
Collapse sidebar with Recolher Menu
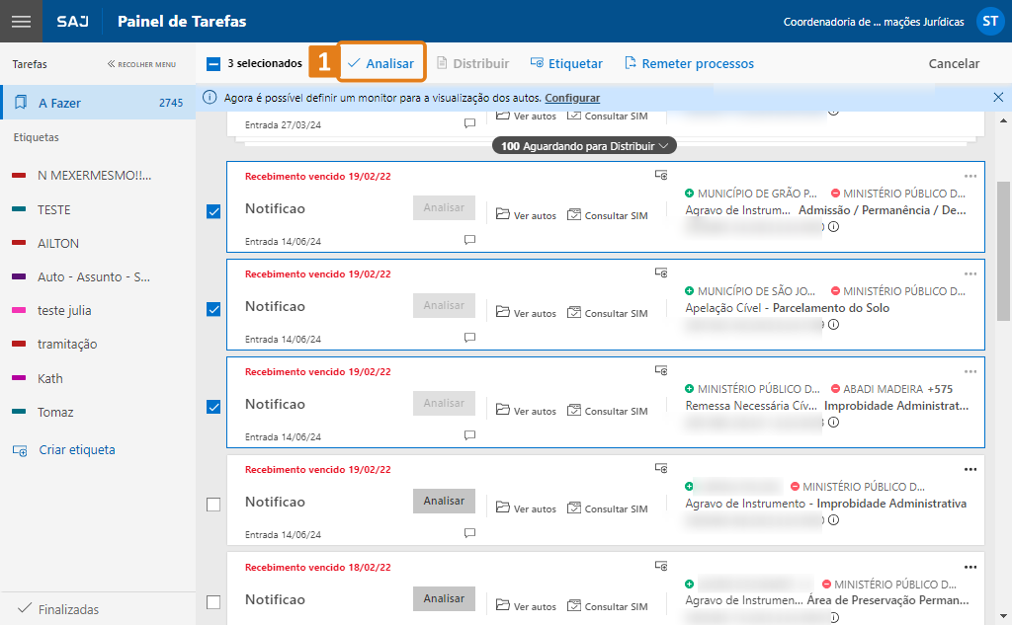(141, 64)
